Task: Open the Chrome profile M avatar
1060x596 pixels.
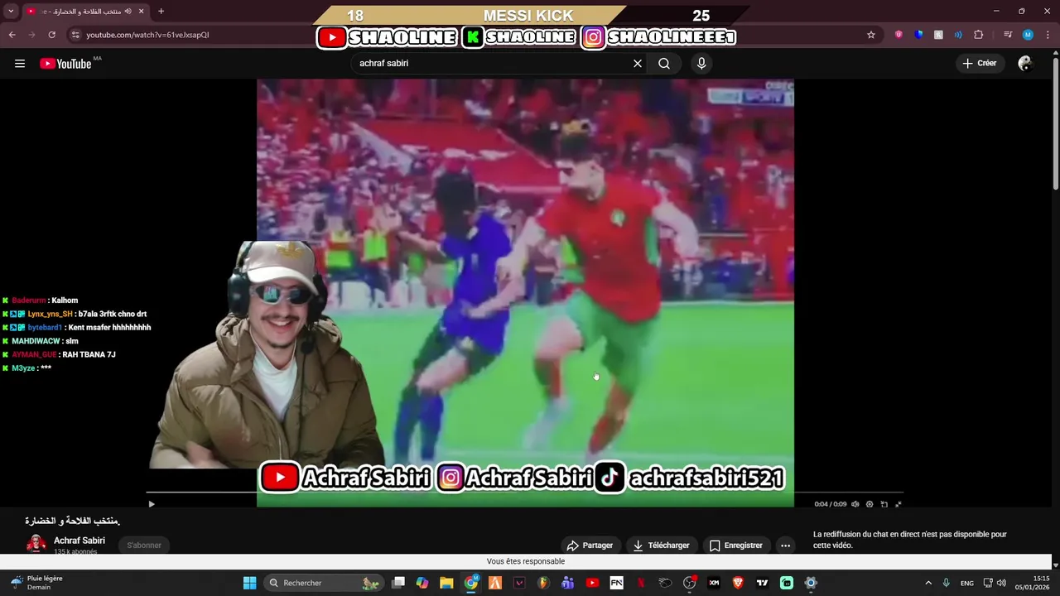Action: (1028, 35)
